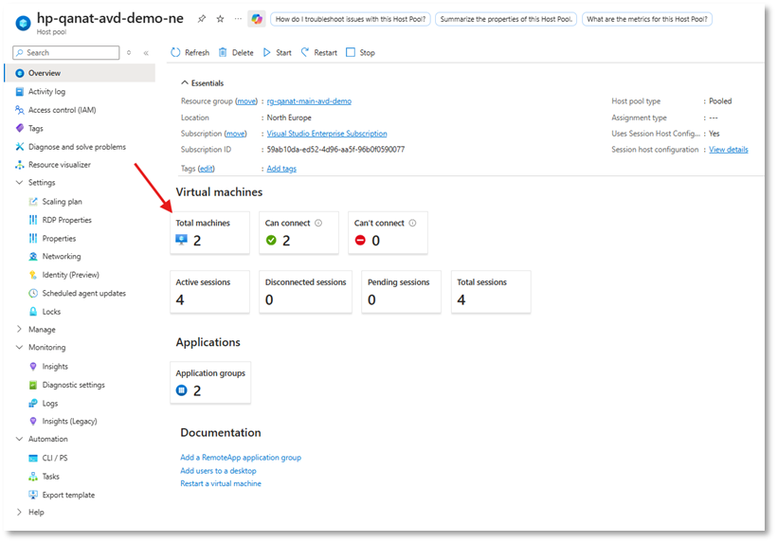Open the Can't connect tile

tap(388, 233)
